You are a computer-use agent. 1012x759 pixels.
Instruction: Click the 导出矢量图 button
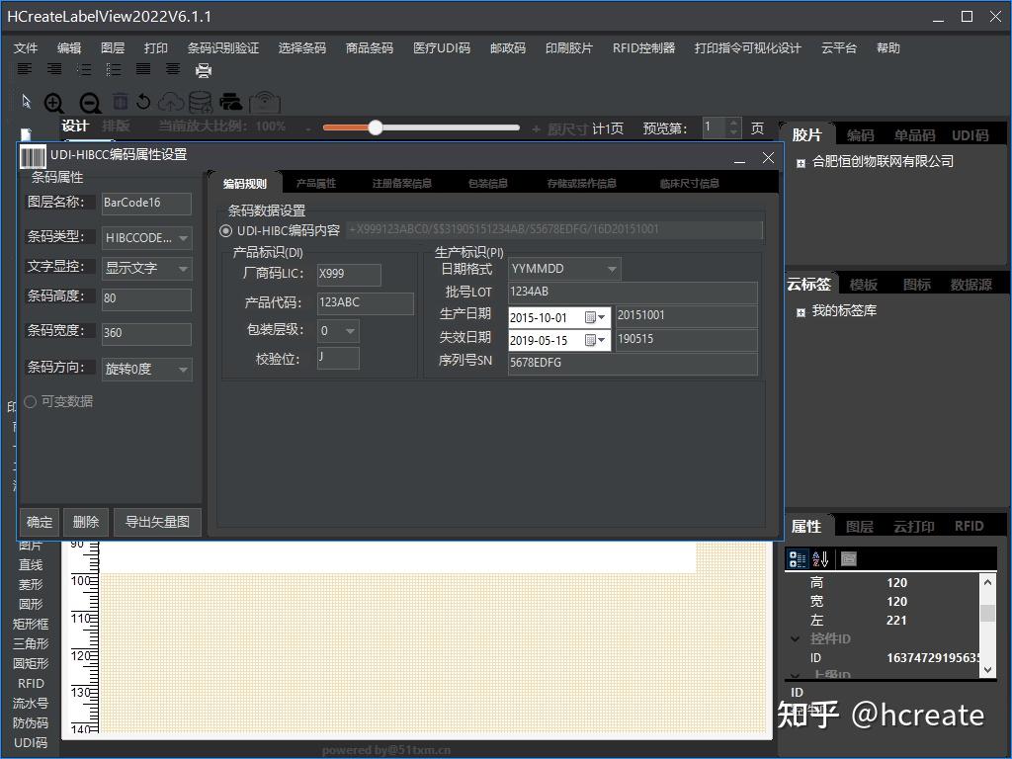(157, 522)
